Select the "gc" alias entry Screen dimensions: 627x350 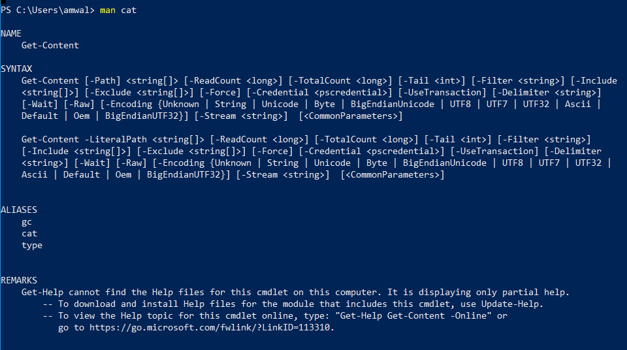coord(27,222)
